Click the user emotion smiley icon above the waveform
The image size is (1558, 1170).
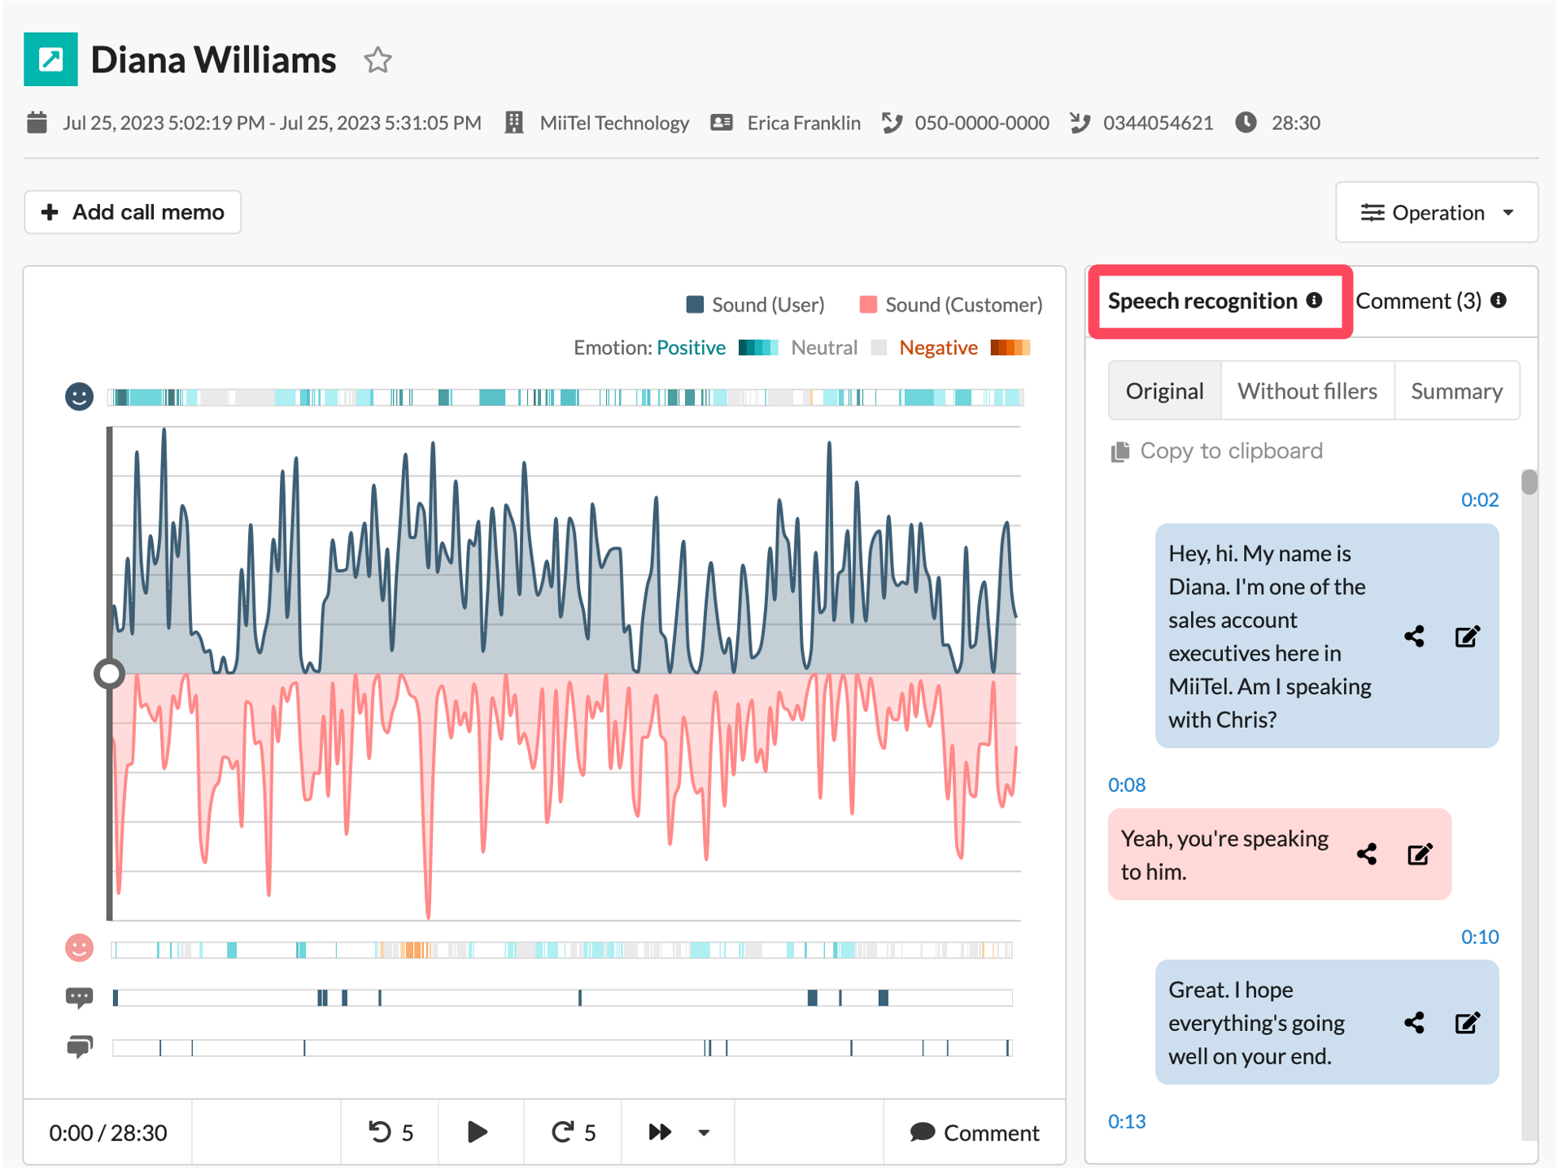click(79, 397)
